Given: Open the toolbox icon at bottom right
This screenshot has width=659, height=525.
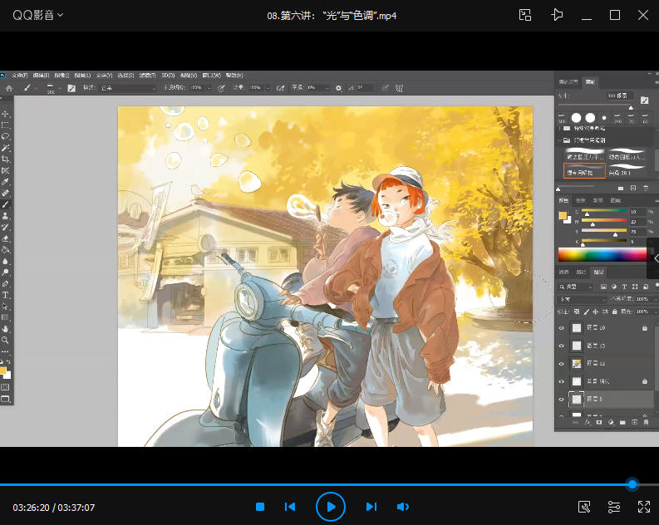Looking at the screenshot, I should [x=584, y=507].
